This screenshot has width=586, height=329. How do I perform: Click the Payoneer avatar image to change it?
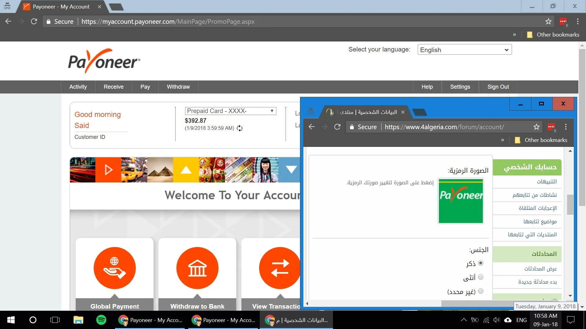click(461, 201)
